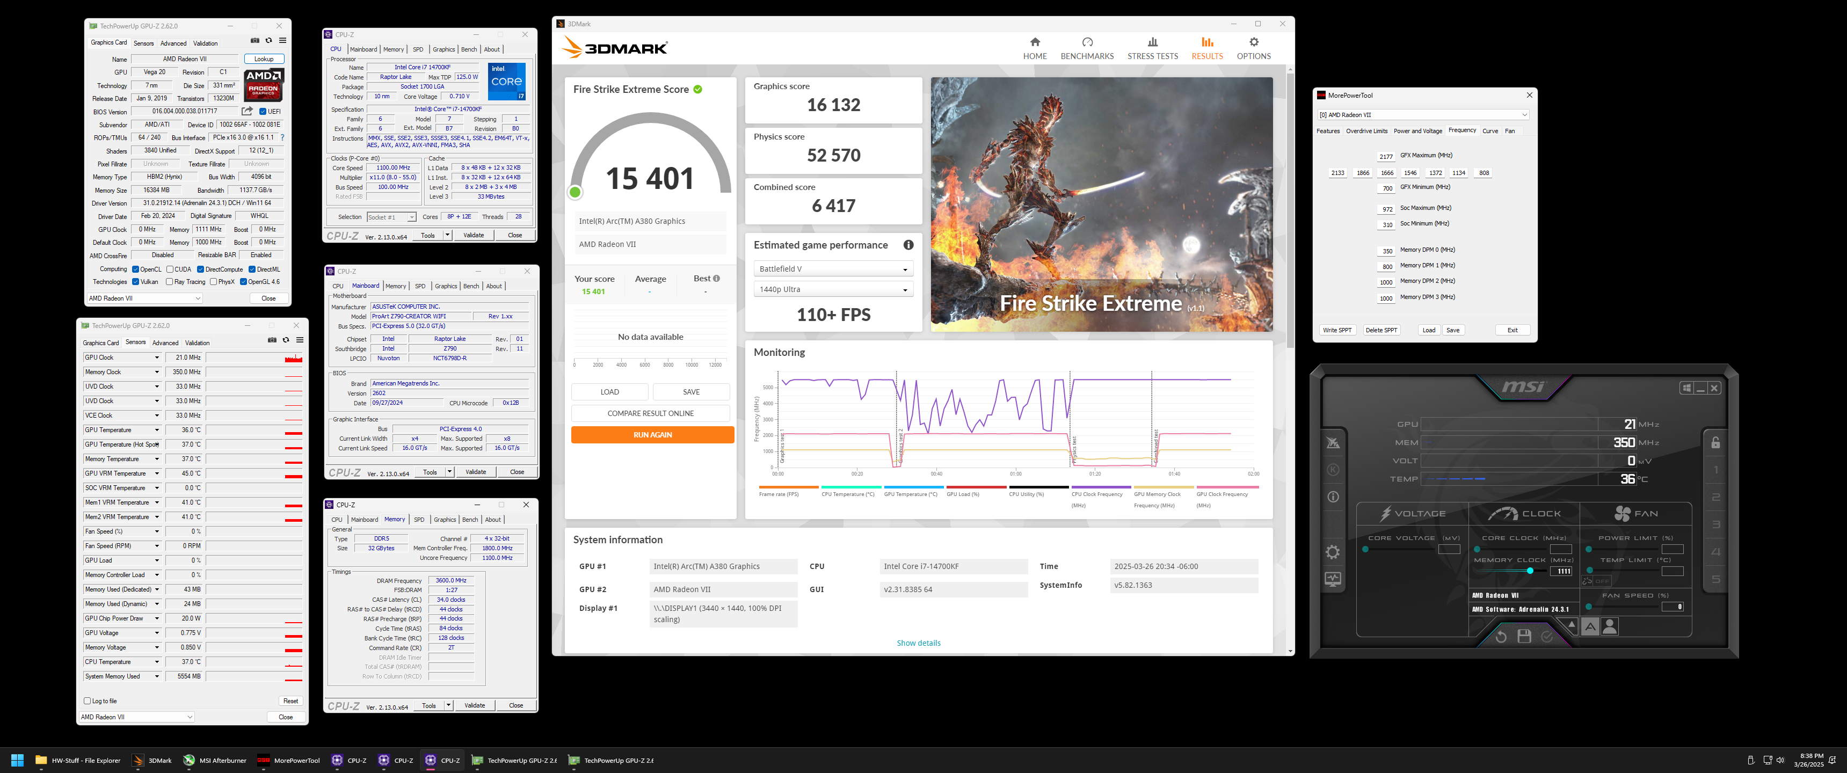Switch to the Advanced tab in GPU-Z Graphics Card window
Image resolution: width=1847 pixels, height=773 pixels.
(173, 43)
